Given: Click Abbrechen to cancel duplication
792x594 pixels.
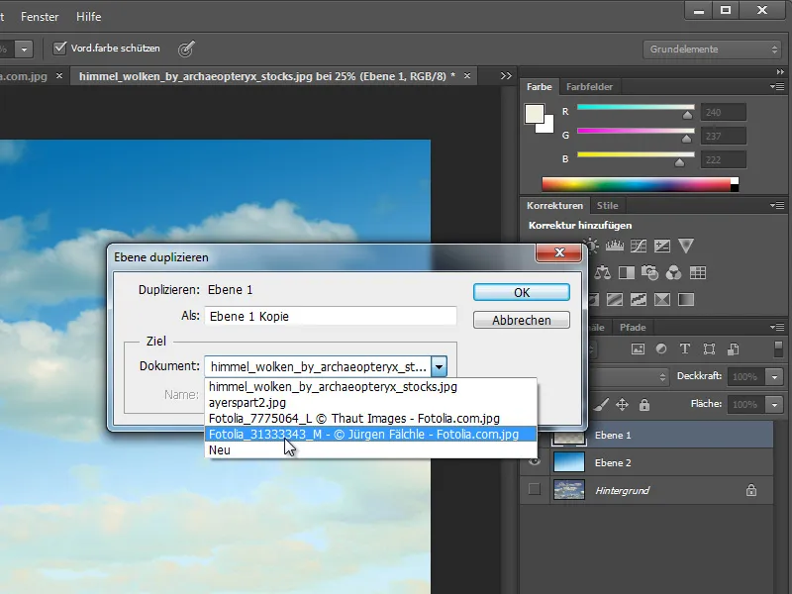Looking at the screenshot, I should pyautogui.click(x=522, y=320).
